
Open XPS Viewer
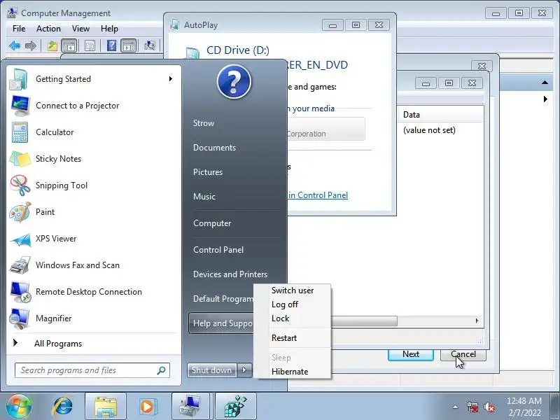(94, 239)
